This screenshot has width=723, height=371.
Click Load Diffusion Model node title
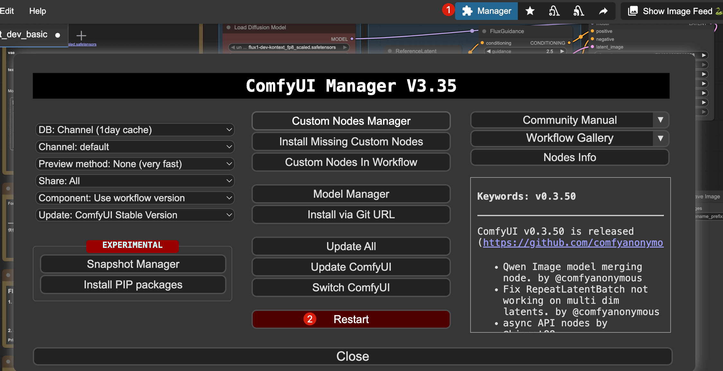[x=260, y=27]
